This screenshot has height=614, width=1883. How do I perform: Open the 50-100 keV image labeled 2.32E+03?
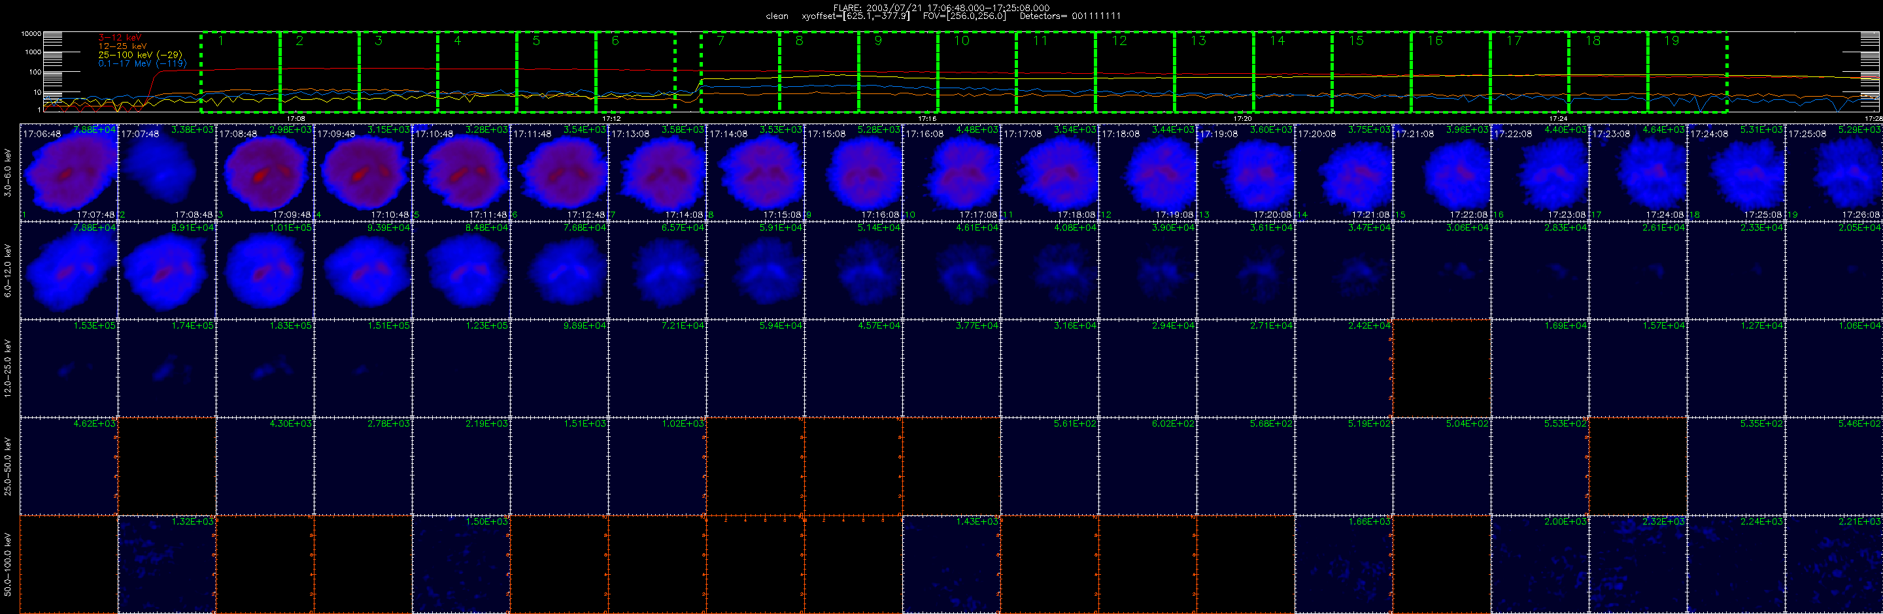point(1638,564)
